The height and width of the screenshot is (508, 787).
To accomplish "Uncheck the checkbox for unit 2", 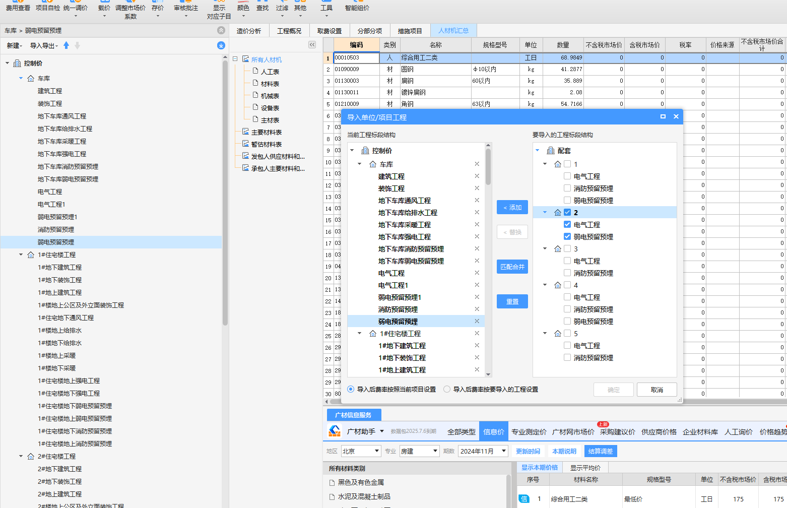I will coord(567,212).
